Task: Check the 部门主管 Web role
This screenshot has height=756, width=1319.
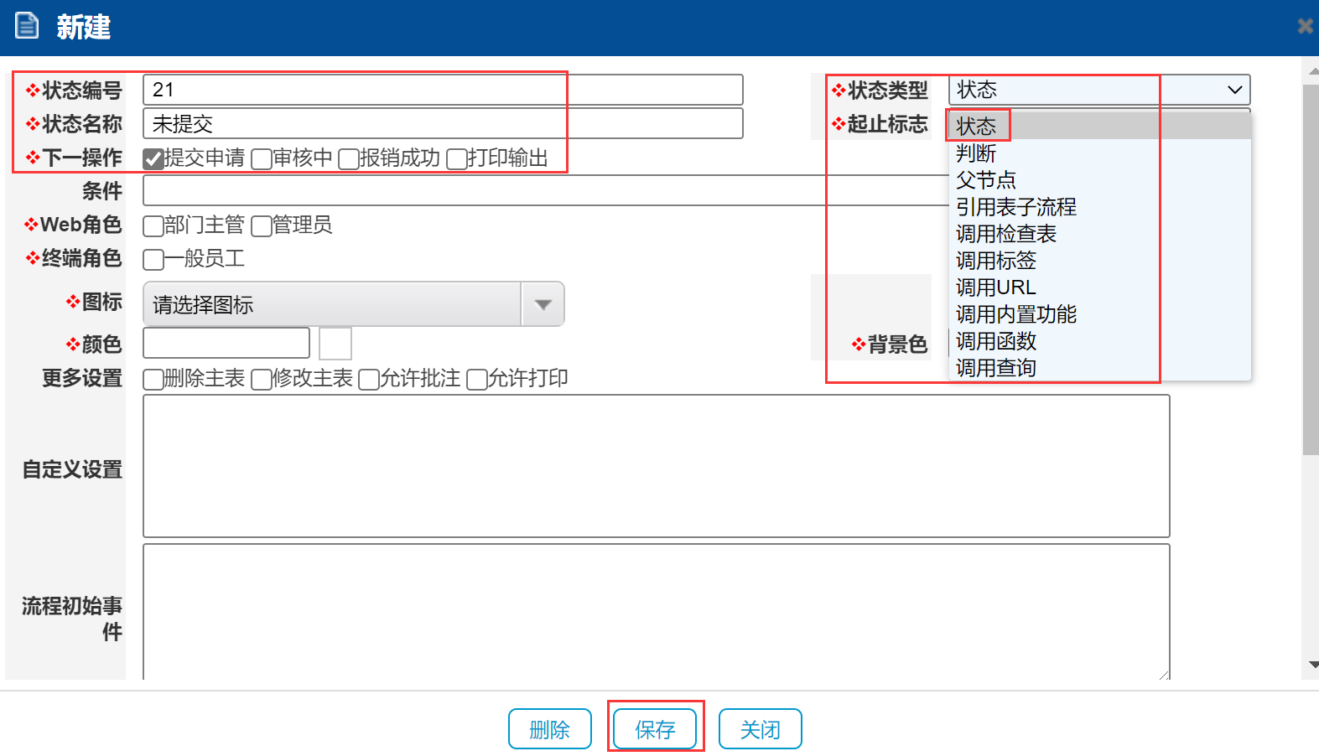Action: point(153,226)
